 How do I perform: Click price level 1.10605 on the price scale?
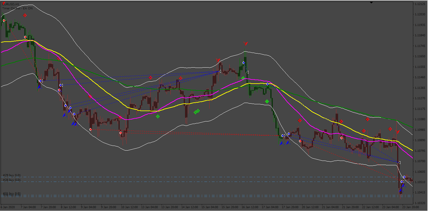[x=420, y=172]
